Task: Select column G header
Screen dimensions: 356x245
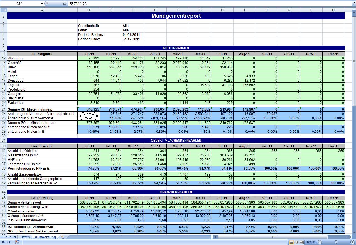Action: pos(200,10)
